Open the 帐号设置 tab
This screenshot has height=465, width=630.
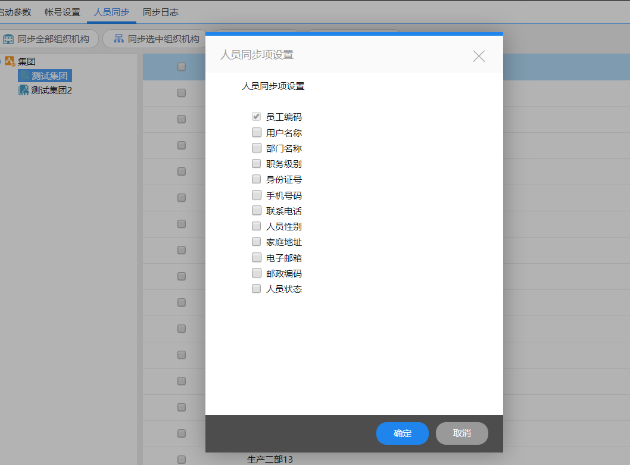63,12
